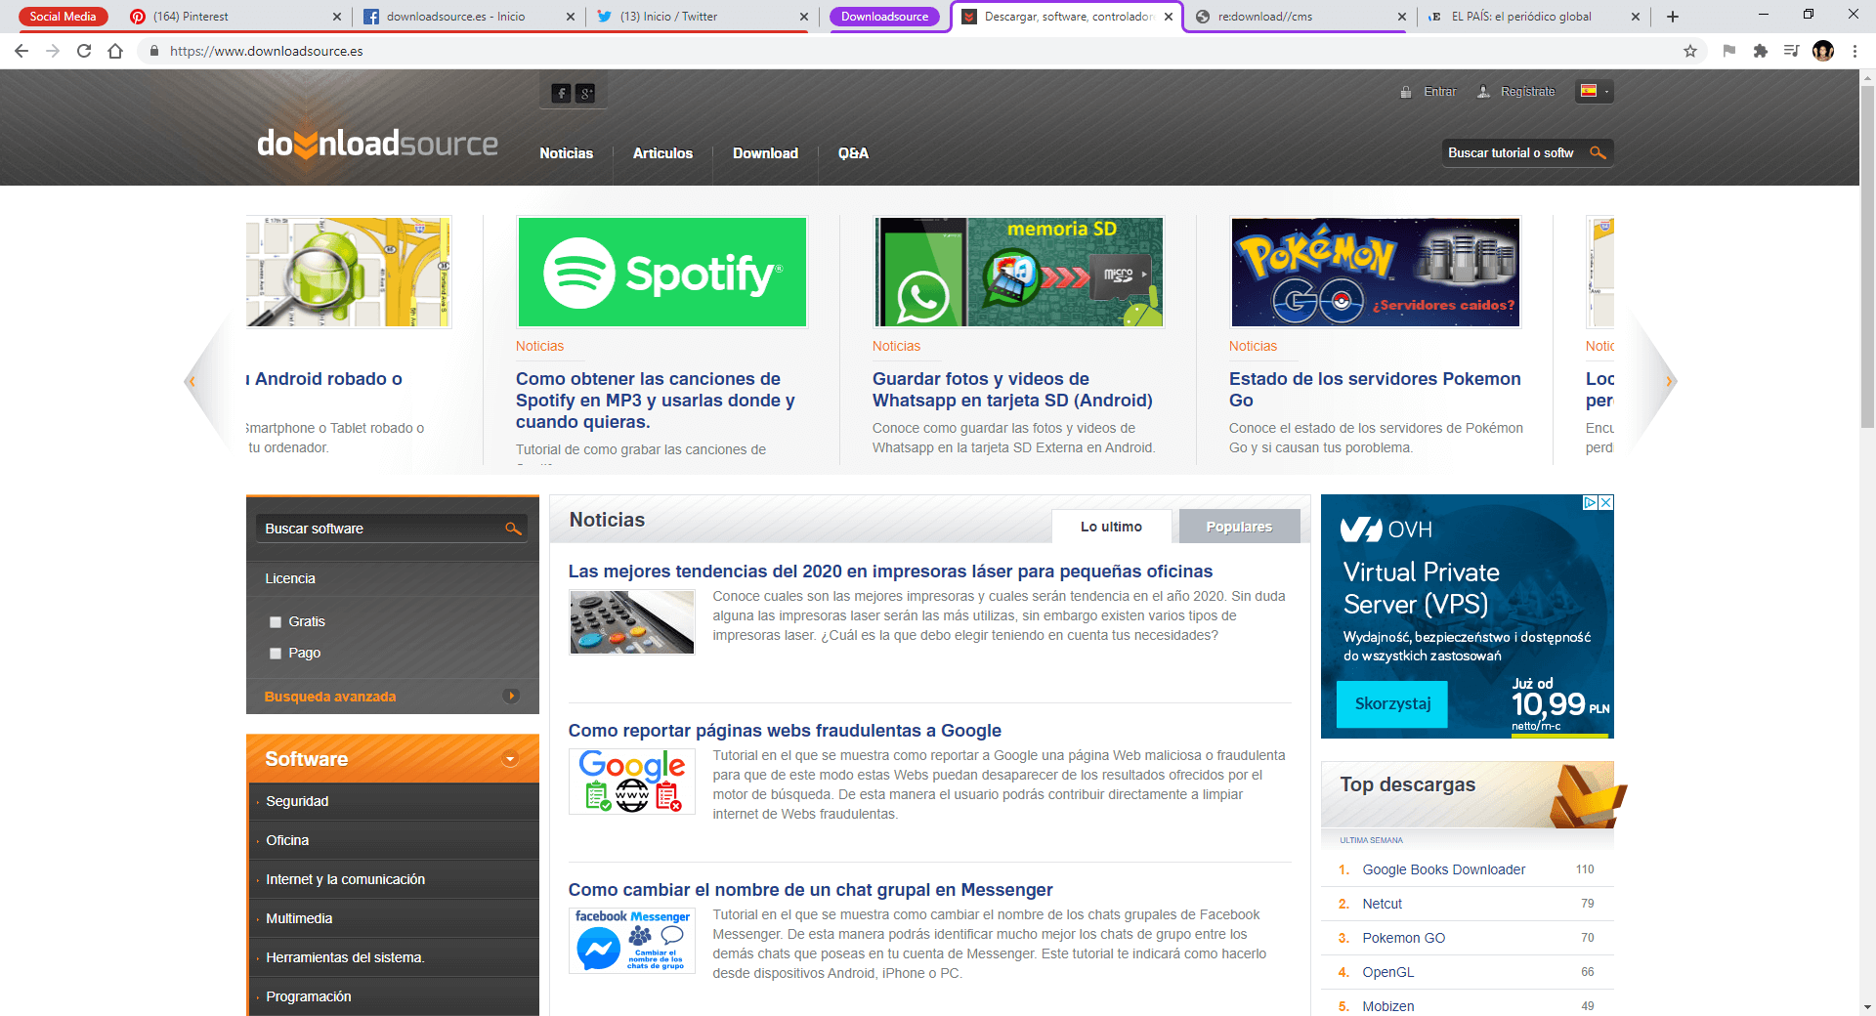Image resolution: width=1876 pixels, height=1016 pixels.
Task: Open the Chrome profile avatar
Action: [1823, 51]
